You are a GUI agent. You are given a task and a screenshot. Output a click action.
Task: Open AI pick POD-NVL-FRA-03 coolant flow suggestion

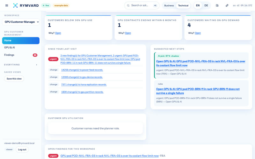pyautogui.click(x=201, y=63)
